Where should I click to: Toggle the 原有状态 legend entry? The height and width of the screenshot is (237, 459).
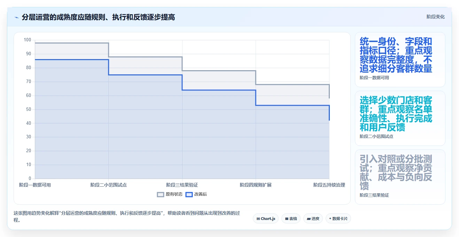170,194
